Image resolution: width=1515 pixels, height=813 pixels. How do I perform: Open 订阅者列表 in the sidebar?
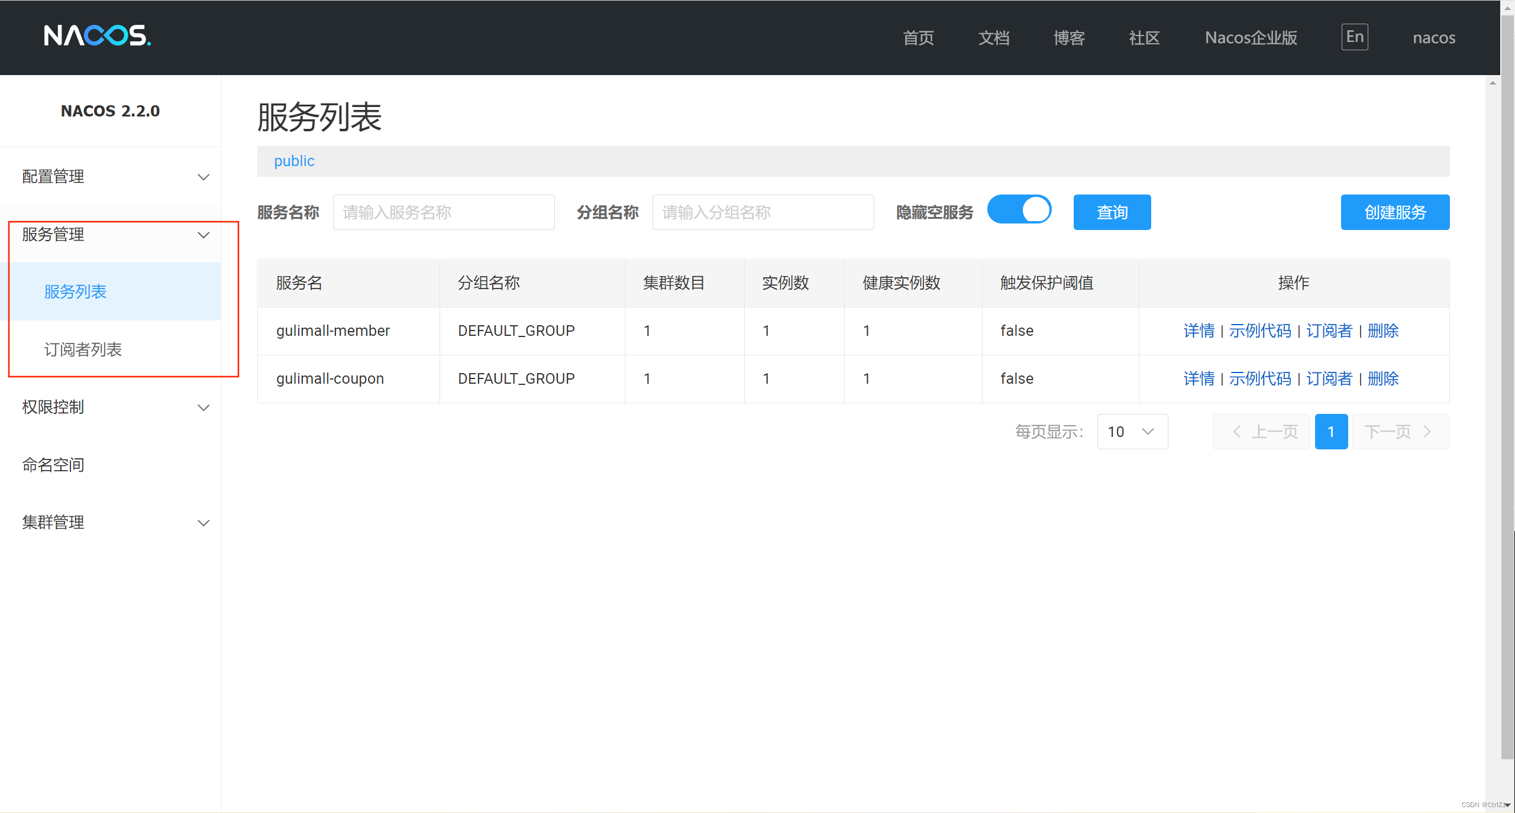point(111,349)
